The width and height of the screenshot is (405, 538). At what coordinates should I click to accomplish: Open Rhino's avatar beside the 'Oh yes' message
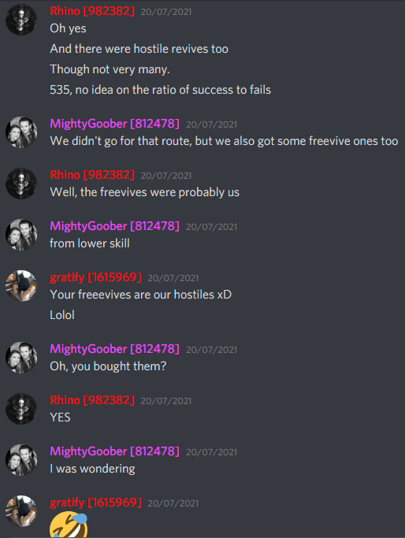pyautogui.click(x=21, y=20)
